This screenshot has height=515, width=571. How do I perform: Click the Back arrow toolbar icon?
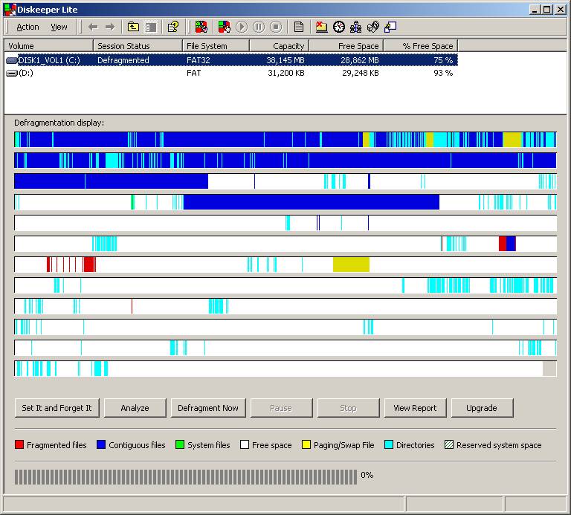coord(93,27)
